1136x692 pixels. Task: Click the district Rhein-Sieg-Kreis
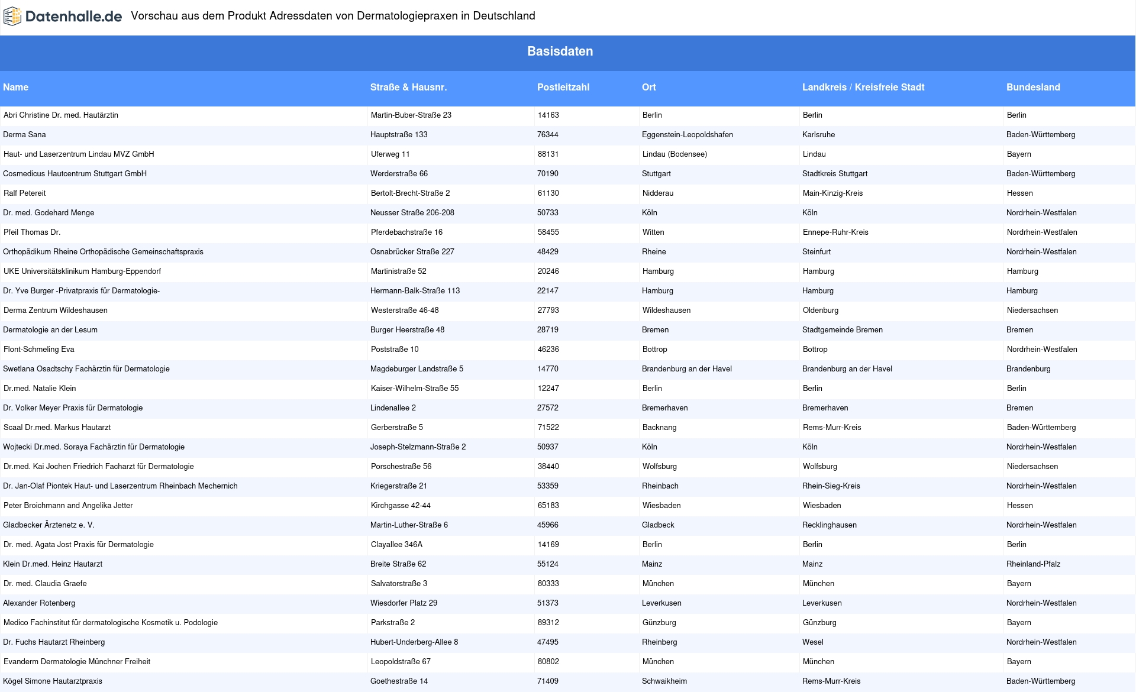pyautogui.click(x=832, y=486)
